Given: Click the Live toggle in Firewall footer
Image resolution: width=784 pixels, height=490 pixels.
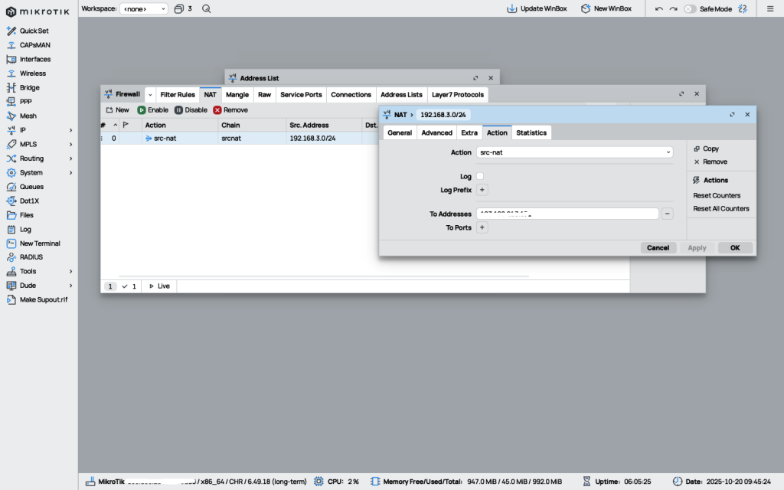Looking at the screenshot, I should [159, 286].
